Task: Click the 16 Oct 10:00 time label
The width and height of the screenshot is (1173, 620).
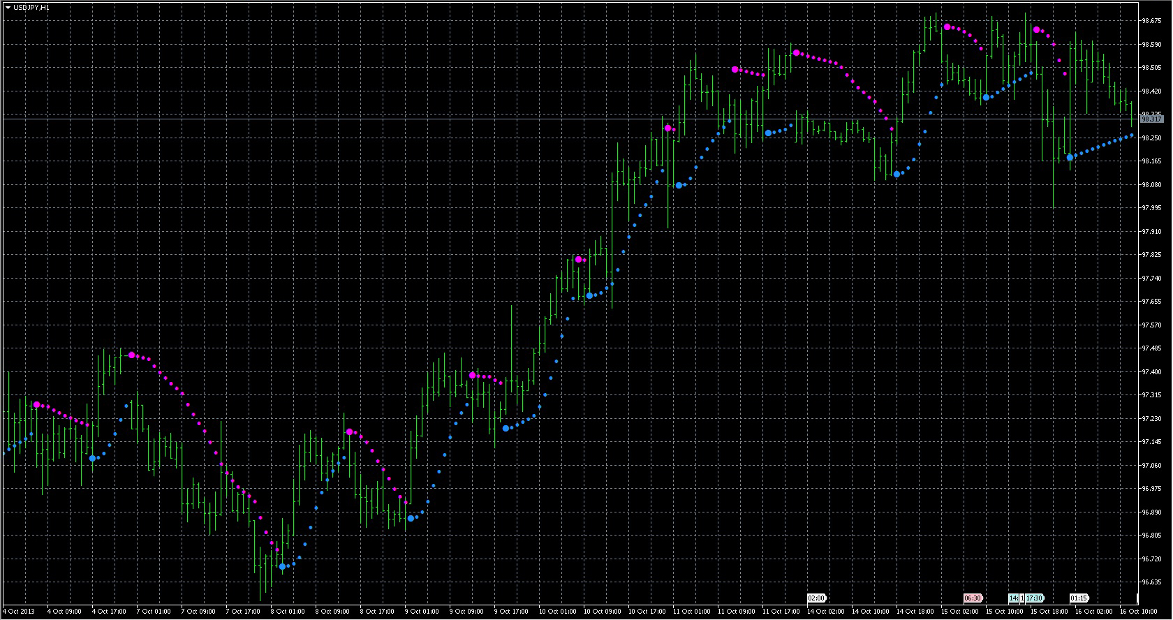Action: click(x=1138, y=612)
